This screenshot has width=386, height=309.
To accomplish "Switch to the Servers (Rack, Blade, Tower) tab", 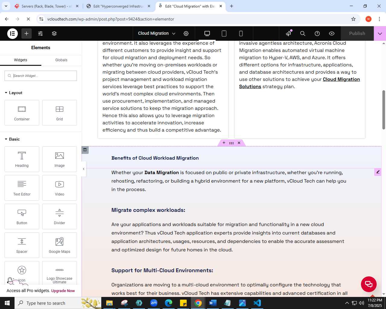I will [x=47, y=6].
